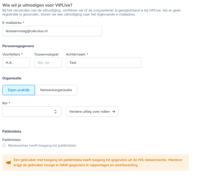Click the 'Wie wil je uitnodigen voor VIPLive?' heading
The width and height of the screenshot is (197, 176).
(x=38, y=5)
